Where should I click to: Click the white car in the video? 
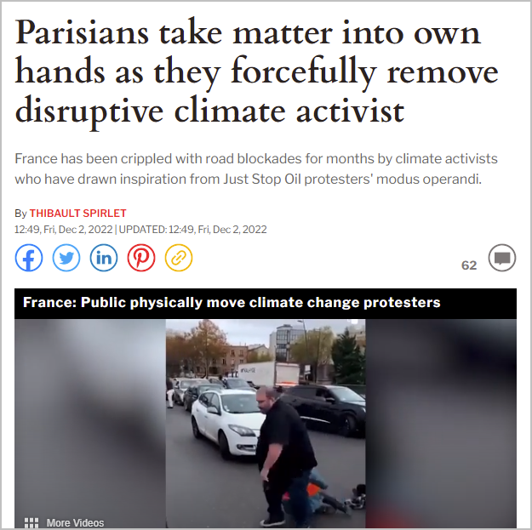pos(226,425)
